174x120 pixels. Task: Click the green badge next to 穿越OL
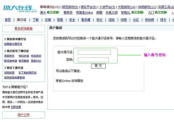137,12
